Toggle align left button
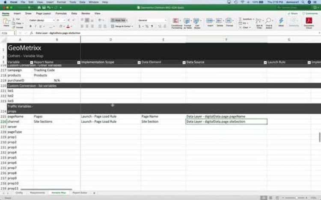 coord(82,26)
